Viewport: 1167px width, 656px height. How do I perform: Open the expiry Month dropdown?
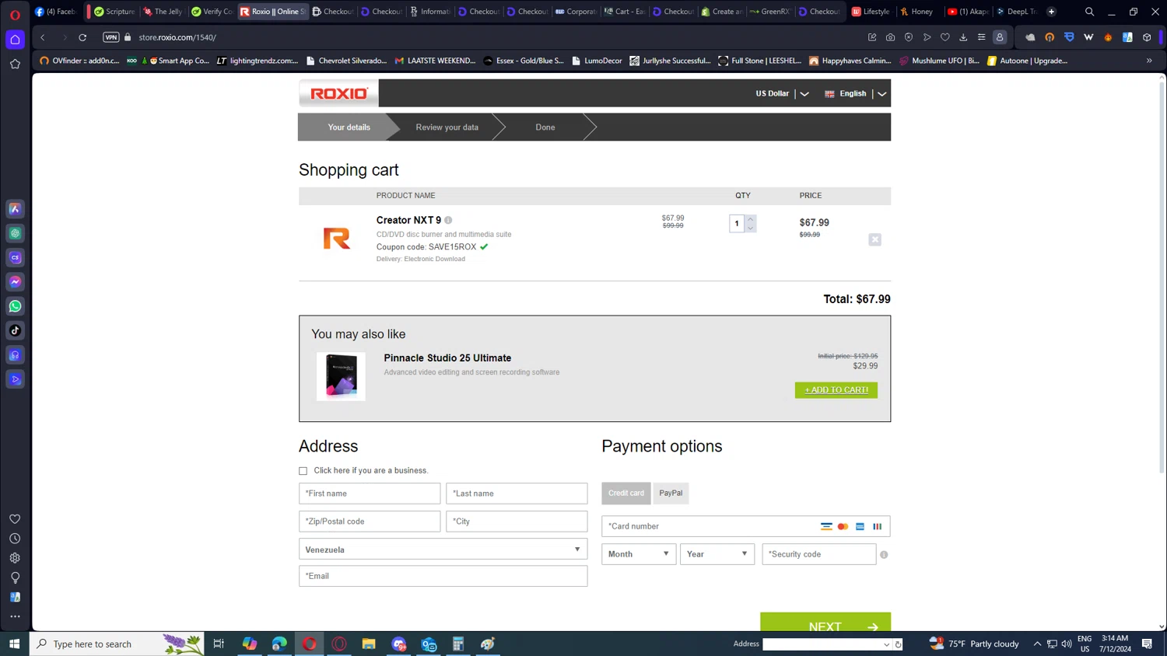[x=639, y=554]
